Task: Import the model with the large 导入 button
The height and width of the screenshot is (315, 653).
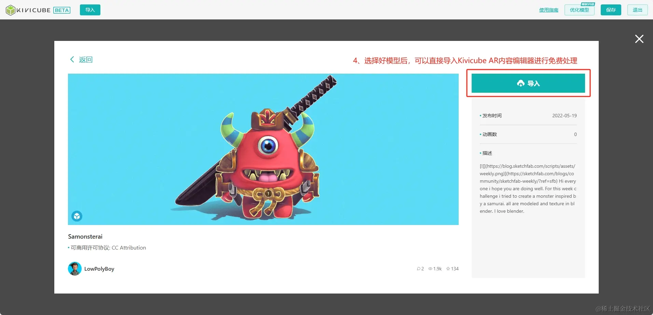Action: point(528,83)
